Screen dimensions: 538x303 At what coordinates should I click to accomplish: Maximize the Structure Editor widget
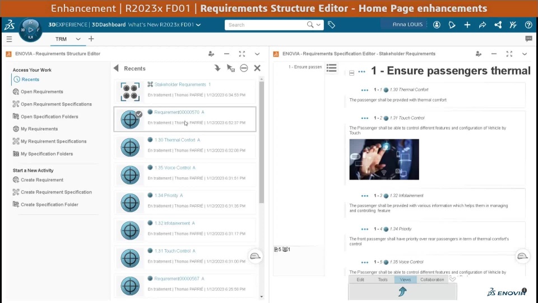(x=242, y=54)
